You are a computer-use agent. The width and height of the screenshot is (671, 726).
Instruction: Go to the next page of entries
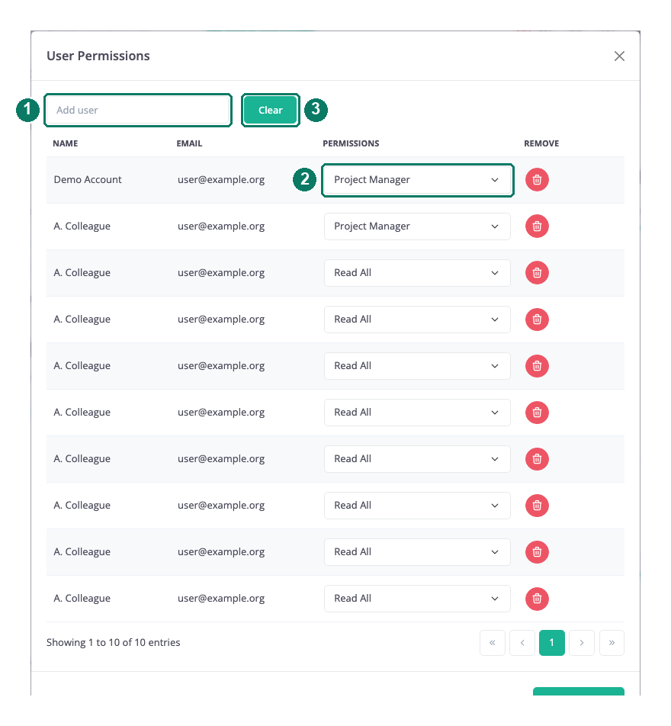click(582, 643)
